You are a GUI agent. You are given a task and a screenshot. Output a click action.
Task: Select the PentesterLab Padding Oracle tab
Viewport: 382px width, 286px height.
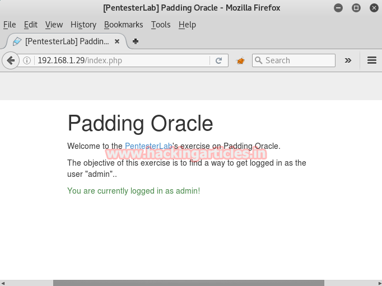66,41
